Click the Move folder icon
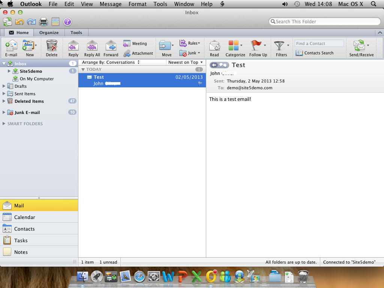The image size is (384, 288). (165, 46)
